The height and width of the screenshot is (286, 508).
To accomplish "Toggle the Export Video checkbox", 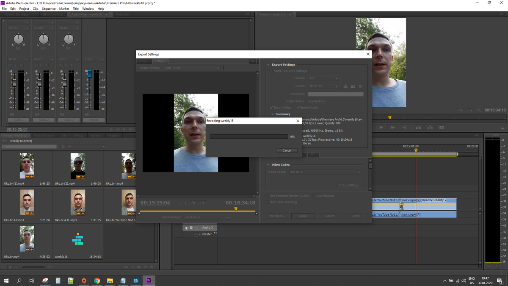I will (x=272, y=108).
